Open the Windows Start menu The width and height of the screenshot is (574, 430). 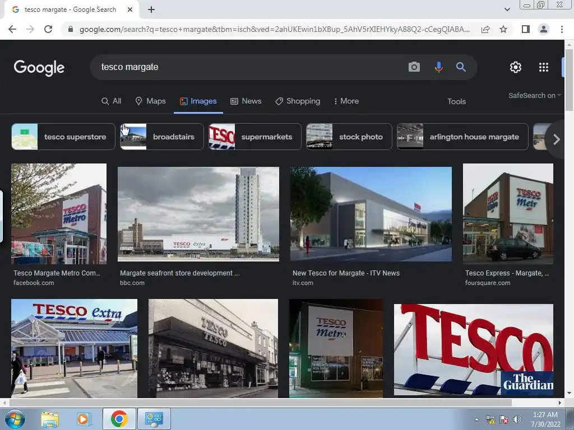[14, 419]
